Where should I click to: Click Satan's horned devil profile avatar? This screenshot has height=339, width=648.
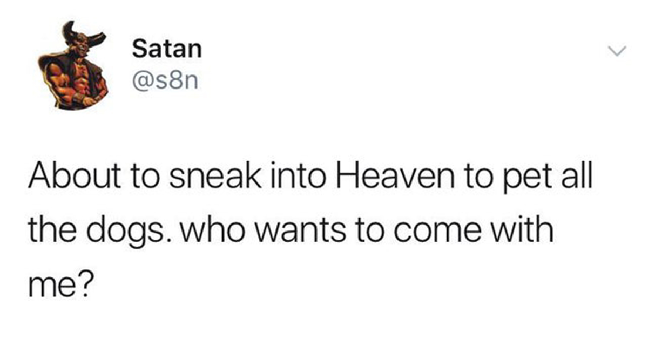[x=72, y=65]
